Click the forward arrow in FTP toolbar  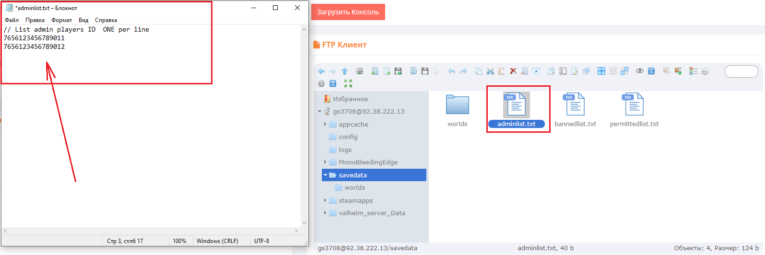(x=333, y=71)
